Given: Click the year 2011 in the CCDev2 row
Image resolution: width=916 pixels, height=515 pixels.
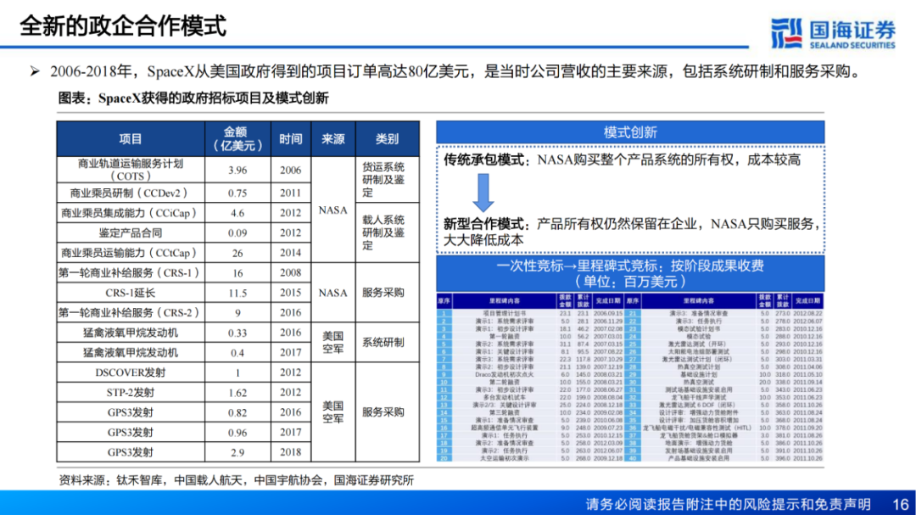Looking at the screenshot, I should (x=290, y=193).
